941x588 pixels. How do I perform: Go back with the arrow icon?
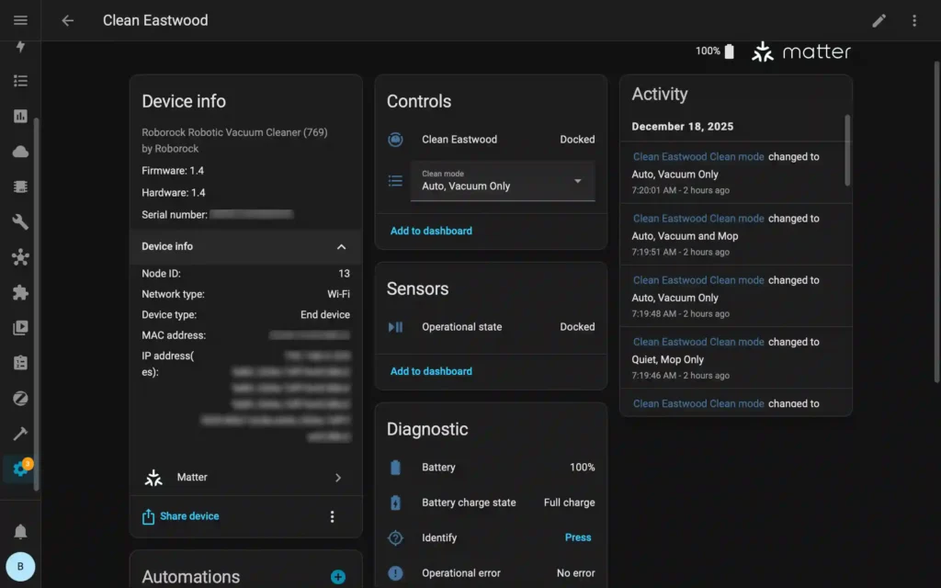(67, 19)
